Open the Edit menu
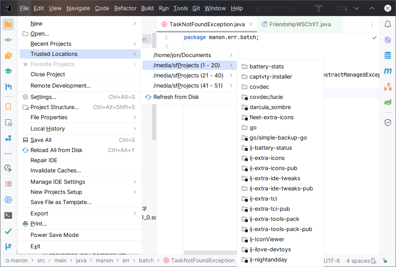The height and width of the screenshot is (267, 396). 39,8
